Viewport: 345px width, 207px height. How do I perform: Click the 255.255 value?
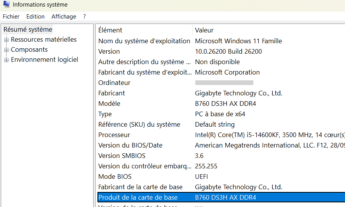pyautogui.click(x=206, y=166)
